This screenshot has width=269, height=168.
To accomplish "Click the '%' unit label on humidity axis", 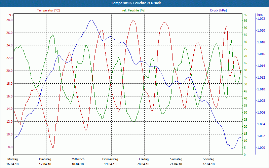I will tap(245, 15).
